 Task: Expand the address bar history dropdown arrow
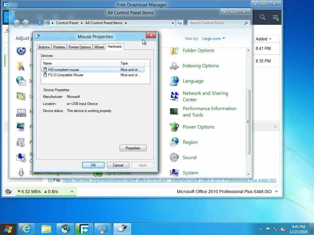coord(173,23)
